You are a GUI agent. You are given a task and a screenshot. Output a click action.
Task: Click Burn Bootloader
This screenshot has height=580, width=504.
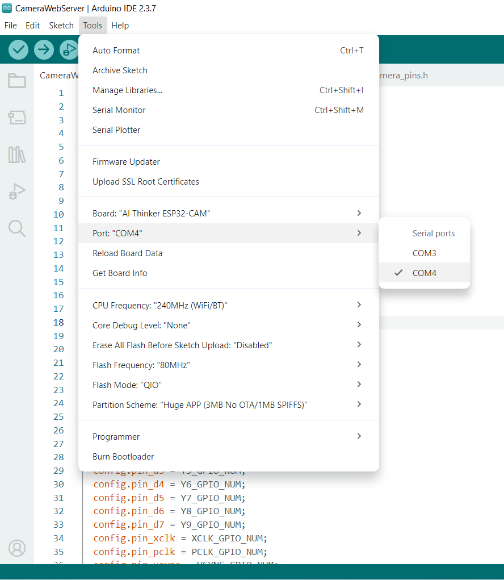(x=229, y=457)
